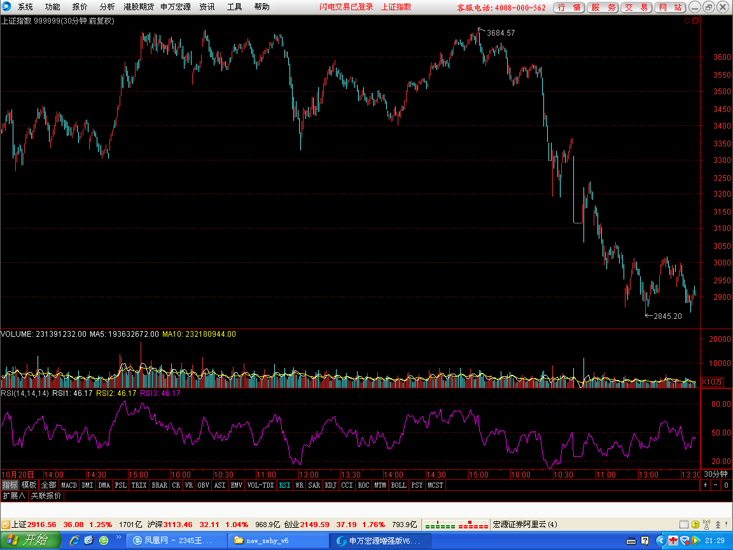
Task: Click the signal tower icon in the status bar
Action: 706,525
